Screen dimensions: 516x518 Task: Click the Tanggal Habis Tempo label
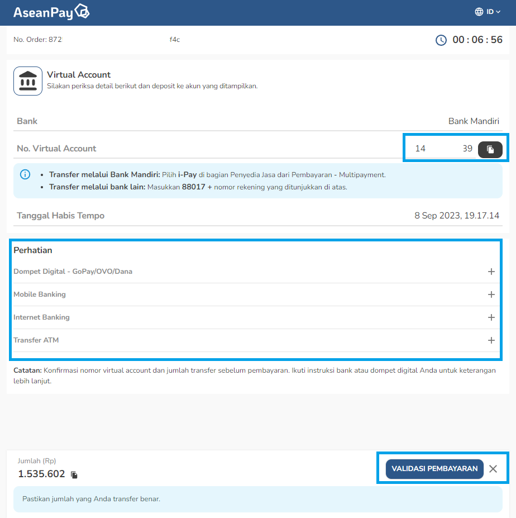click(61, 216)
